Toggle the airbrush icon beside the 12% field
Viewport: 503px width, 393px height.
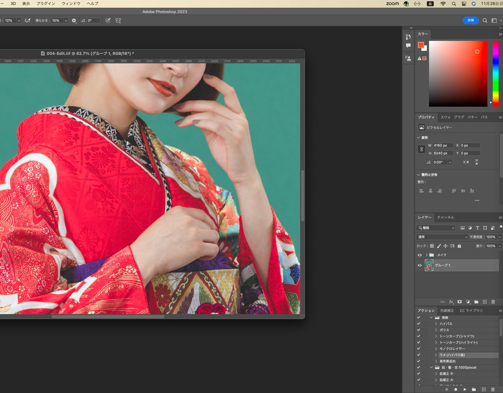[x=28, y=20]
